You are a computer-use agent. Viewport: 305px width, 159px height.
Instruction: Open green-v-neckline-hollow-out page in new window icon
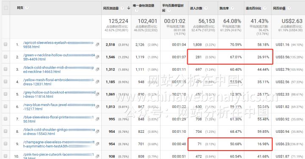coord(97,57)
